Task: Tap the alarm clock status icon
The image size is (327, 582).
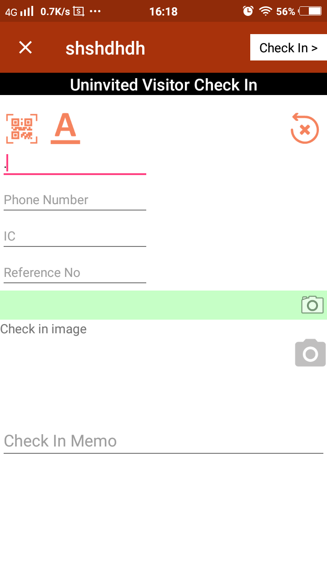Action: 248,11
